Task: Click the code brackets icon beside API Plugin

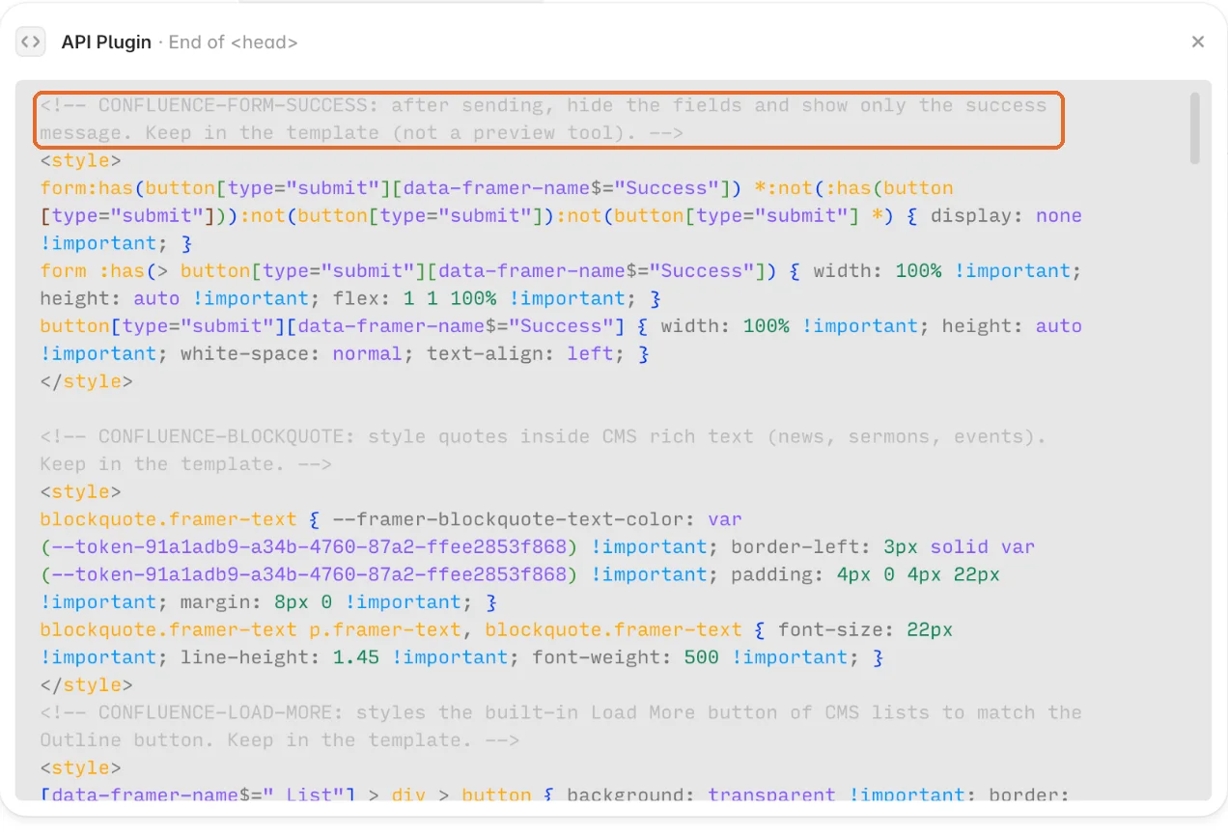Action: 31,42
